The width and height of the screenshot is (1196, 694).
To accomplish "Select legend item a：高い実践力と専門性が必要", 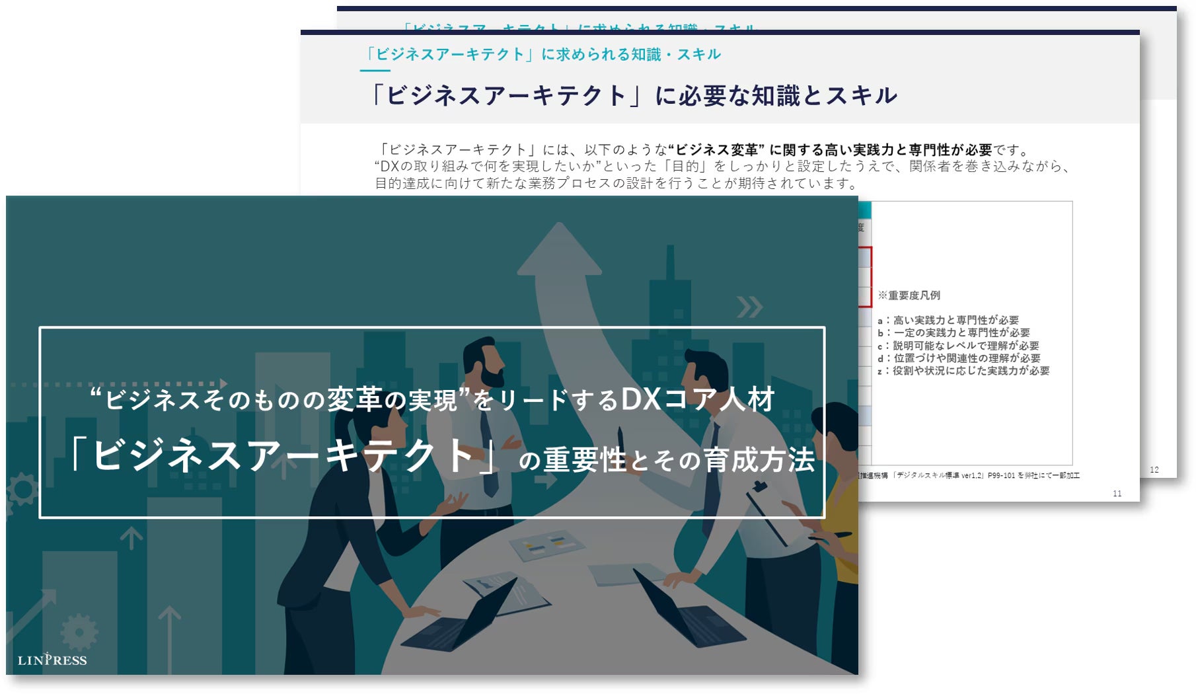I will tap(948, 320).
